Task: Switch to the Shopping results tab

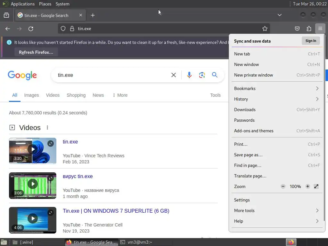Action: click(76, 95)
